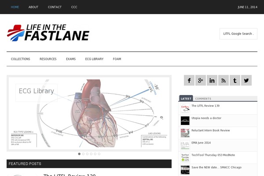Image resolution: width=264 pixels, height=176 pixels.
Task: Open the Facebook social icon
Action: pyautogui.click(x=189, y=81)
